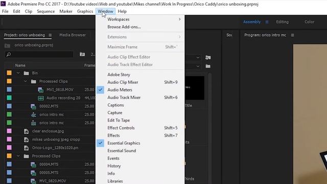The image size is (327, 184).
Task: Open the Essential Sound panel
Action: [x=140, y=151]
